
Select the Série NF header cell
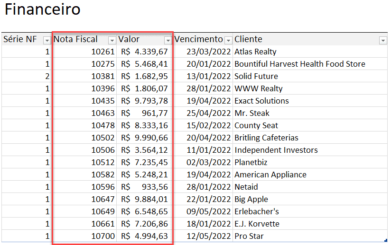(x=26, y=39)
